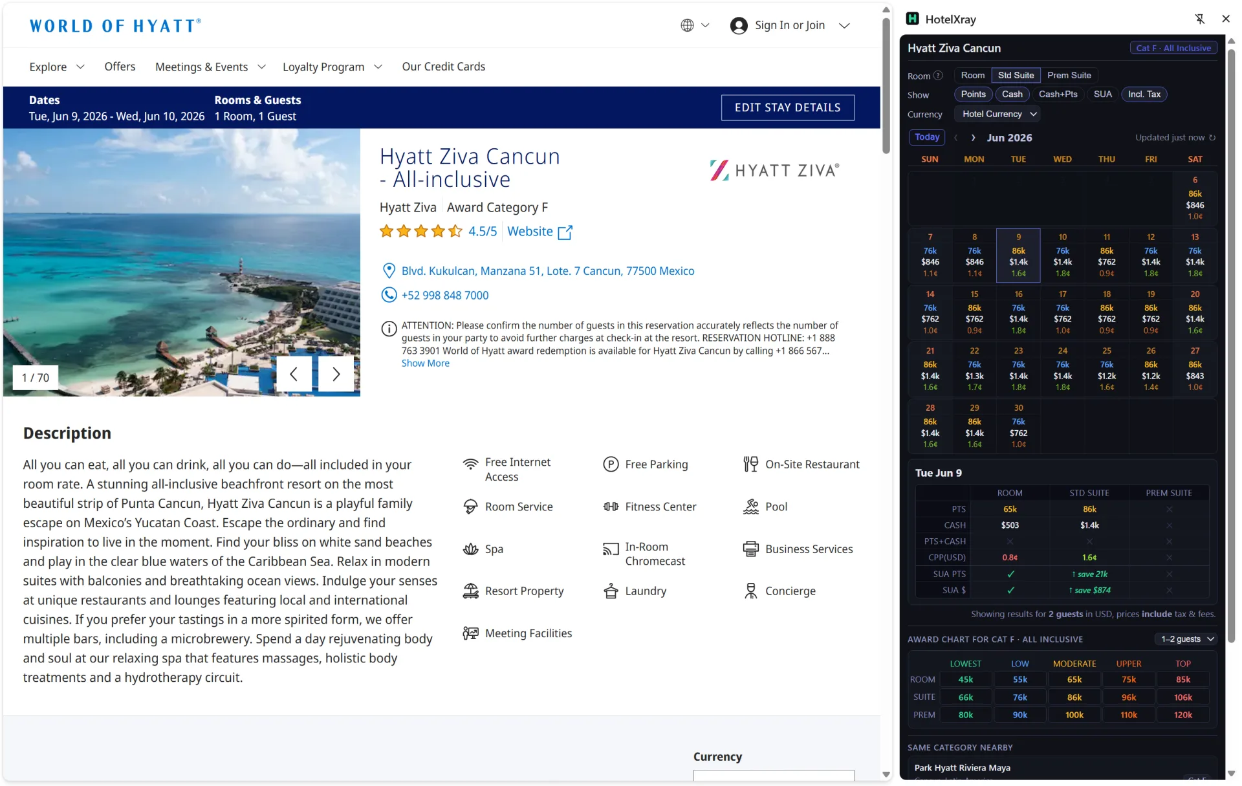Select Std Suite room type
Image resolution: width=1242 pixels, height=786 pixels.
(x=1016, y=76)
